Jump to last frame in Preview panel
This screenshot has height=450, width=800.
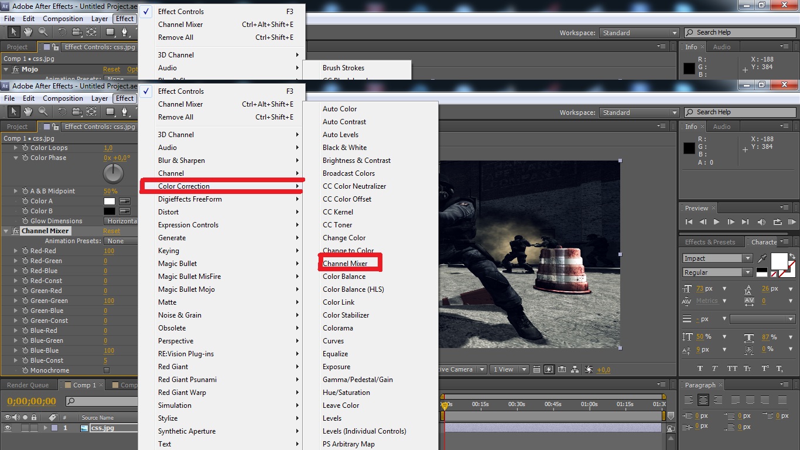[745, 222]
